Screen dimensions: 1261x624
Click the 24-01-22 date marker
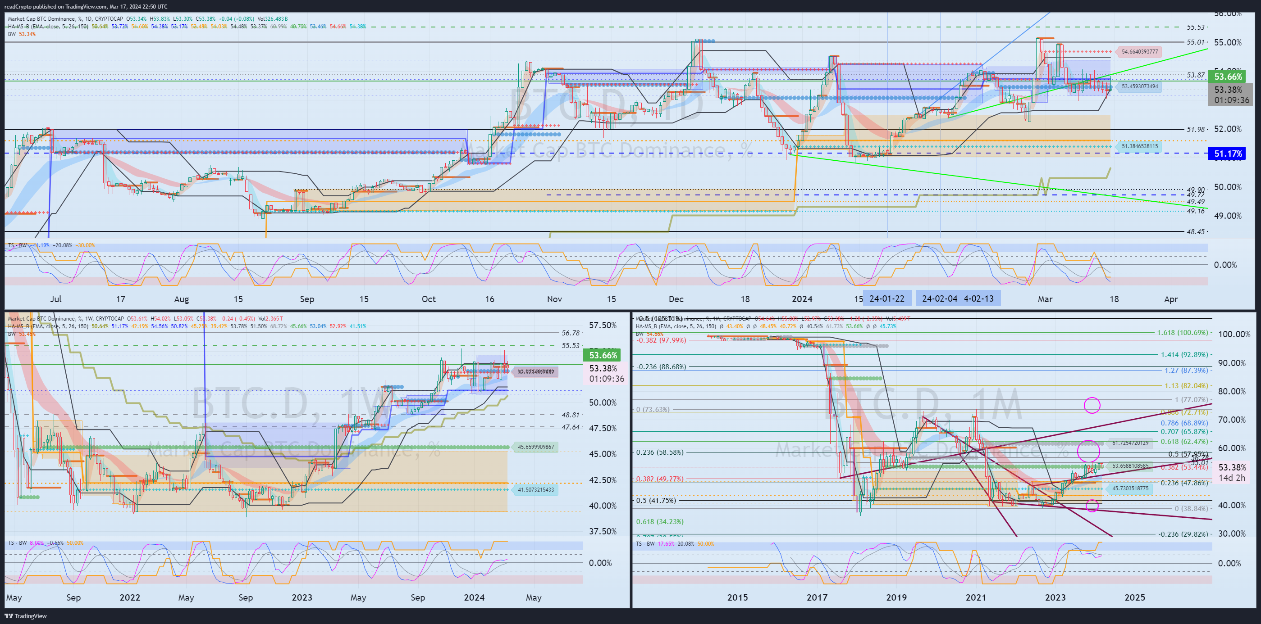[886, 298]
